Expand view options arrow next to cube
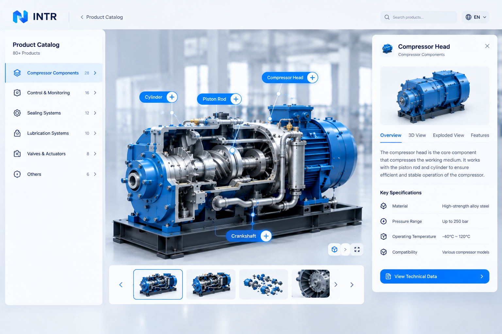Screen dimensions: 502x334 coord(345,250)
